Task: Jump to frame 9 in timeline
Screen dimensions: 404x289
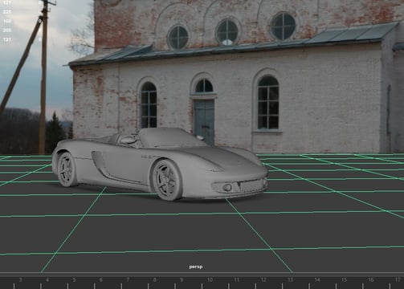Action: coord(182,280)
